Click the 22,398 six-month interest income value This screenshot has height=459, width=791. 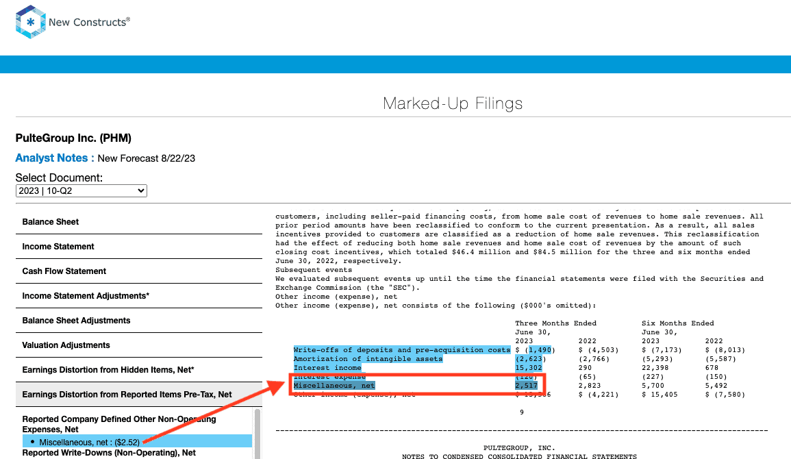[x=655, y=368]
